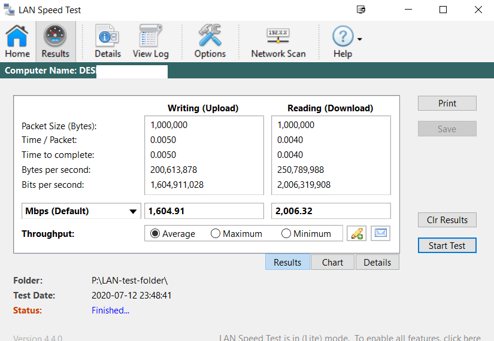Click the Version 4.4.0 text
494x341 pixels.
38,338
